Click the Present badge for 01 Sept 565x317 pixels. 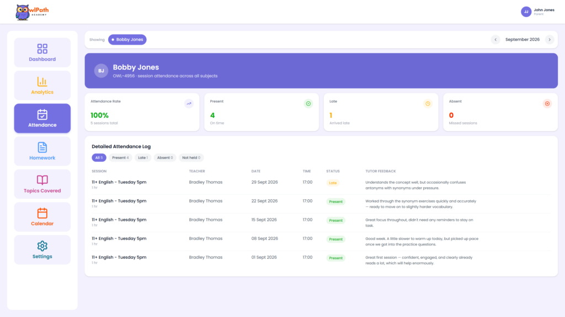pyautogui.click(x=336, y=258)
